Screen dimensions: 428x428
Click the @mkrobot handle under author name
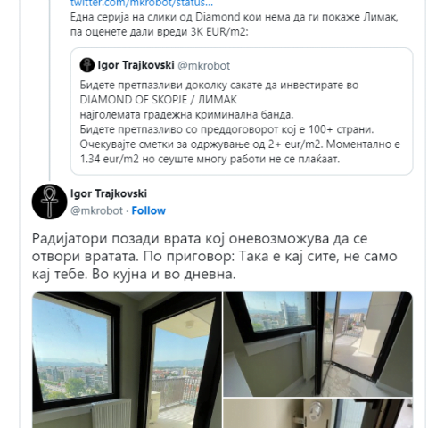click(x=96, y=210)
